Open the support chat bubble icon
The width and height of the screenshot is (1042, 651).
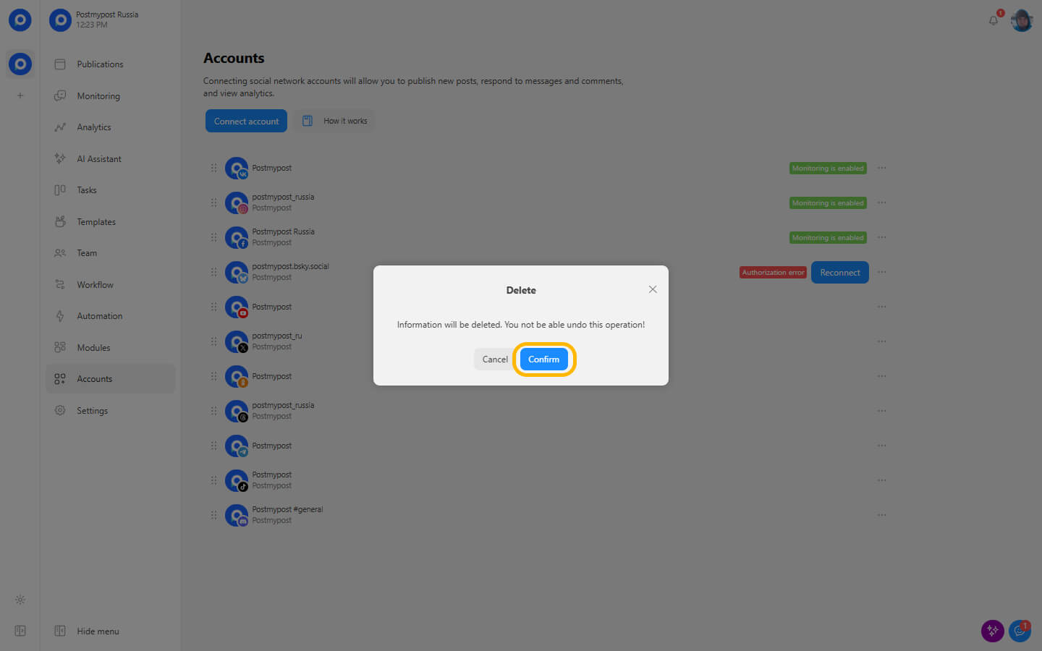point(1020,631)
